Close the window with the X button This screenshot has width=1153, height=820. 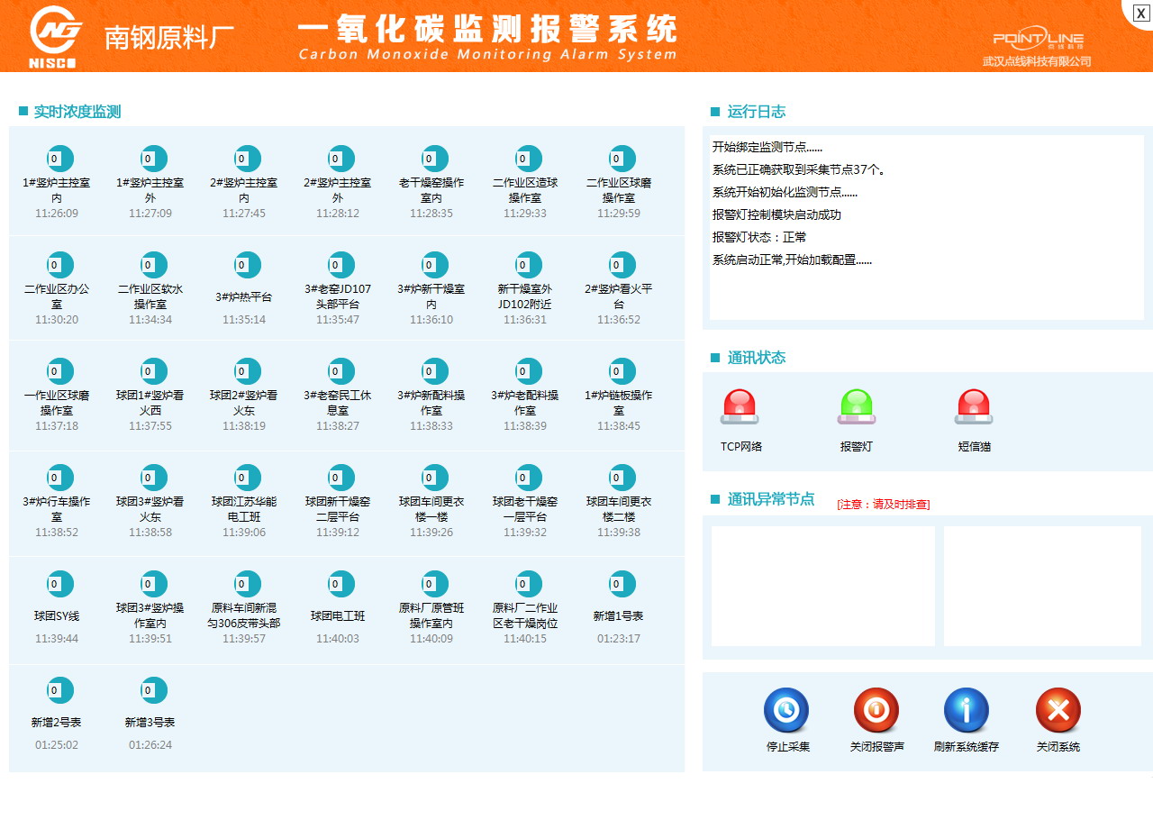[x=1139, y=13]
